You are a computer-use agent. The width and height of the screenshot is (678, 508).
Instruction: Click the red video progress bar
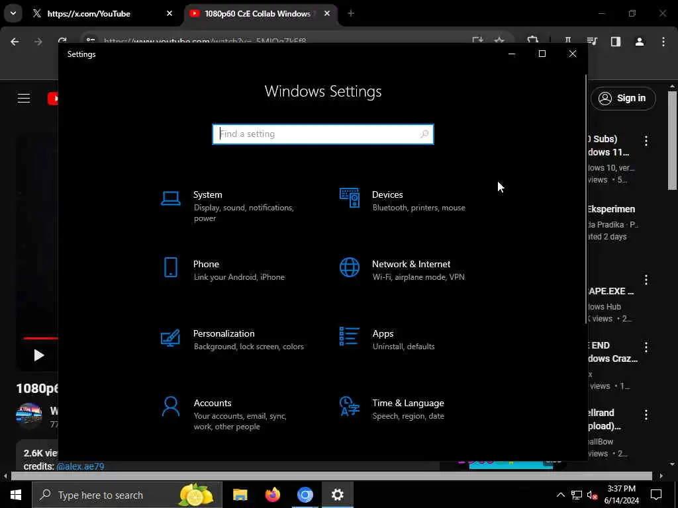(40, 338)
